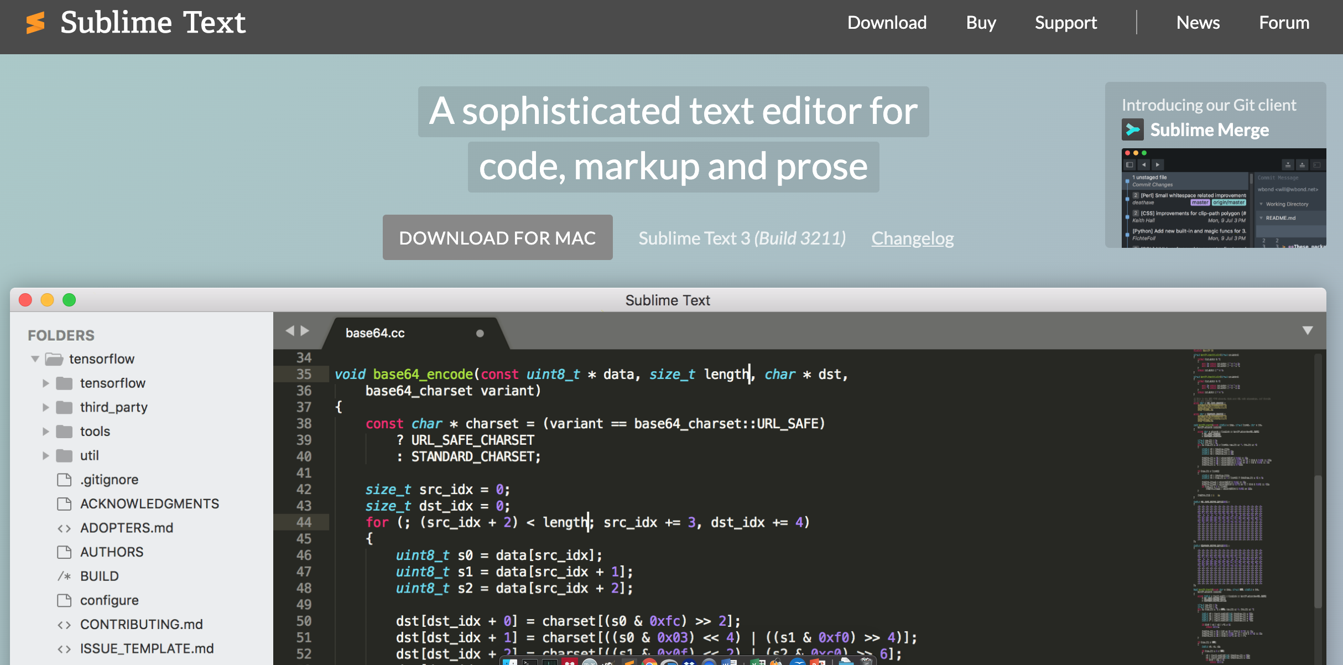Click the .gitignore file icon

click(x=65, y=480)
